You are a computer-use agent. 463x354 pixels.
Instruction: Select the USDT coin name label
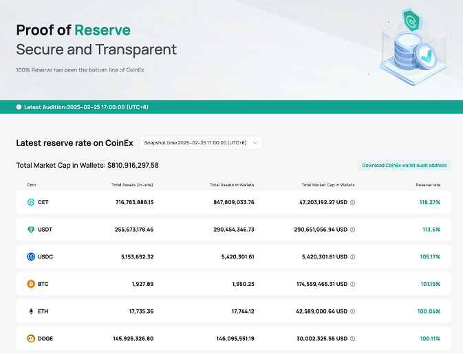point(45,230)
